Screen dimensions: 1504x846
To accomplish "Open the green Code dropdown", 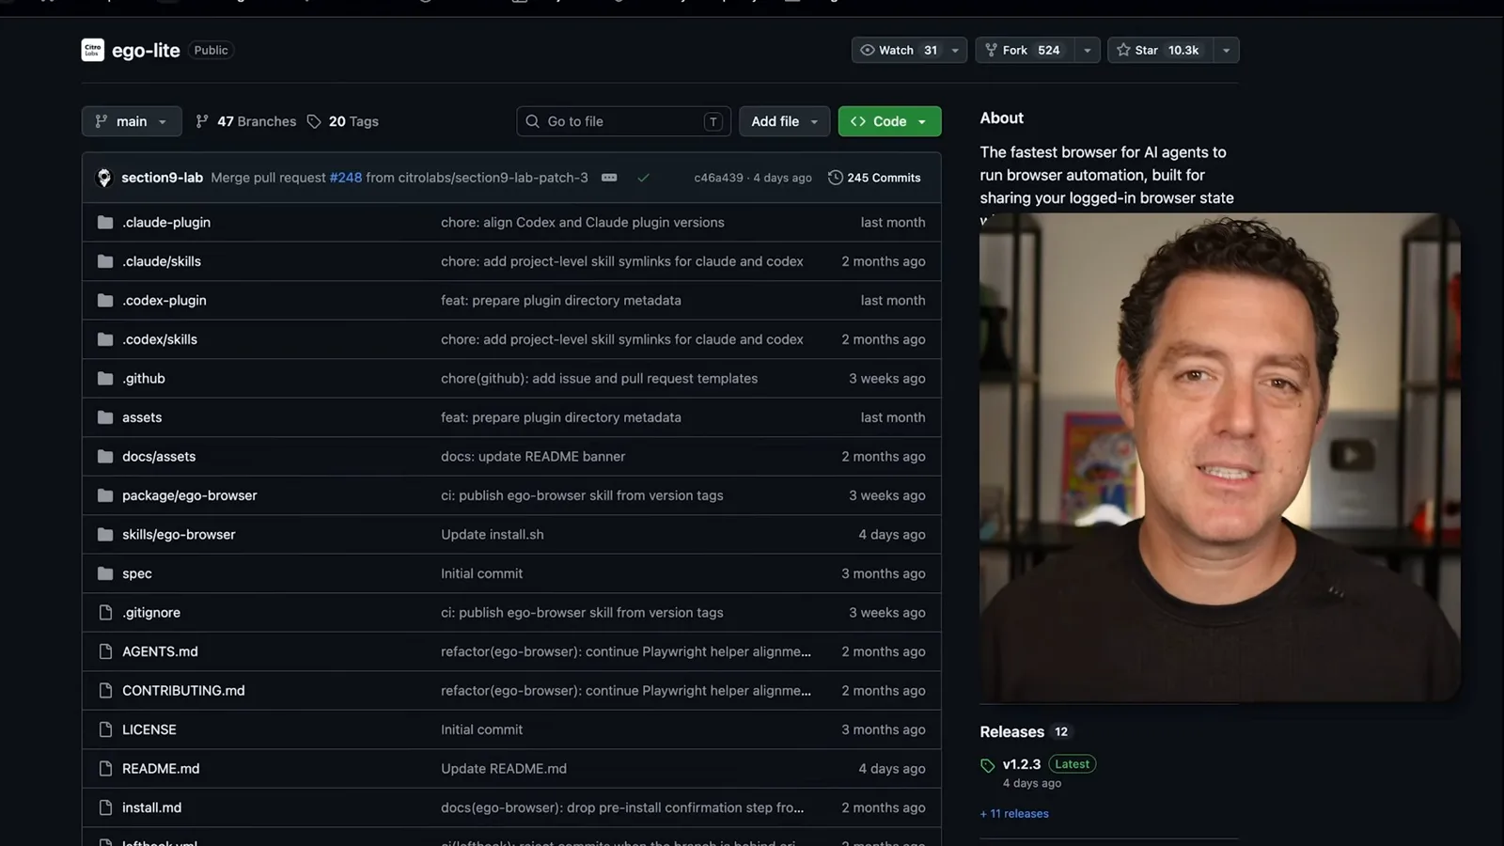I will point(889,121).
